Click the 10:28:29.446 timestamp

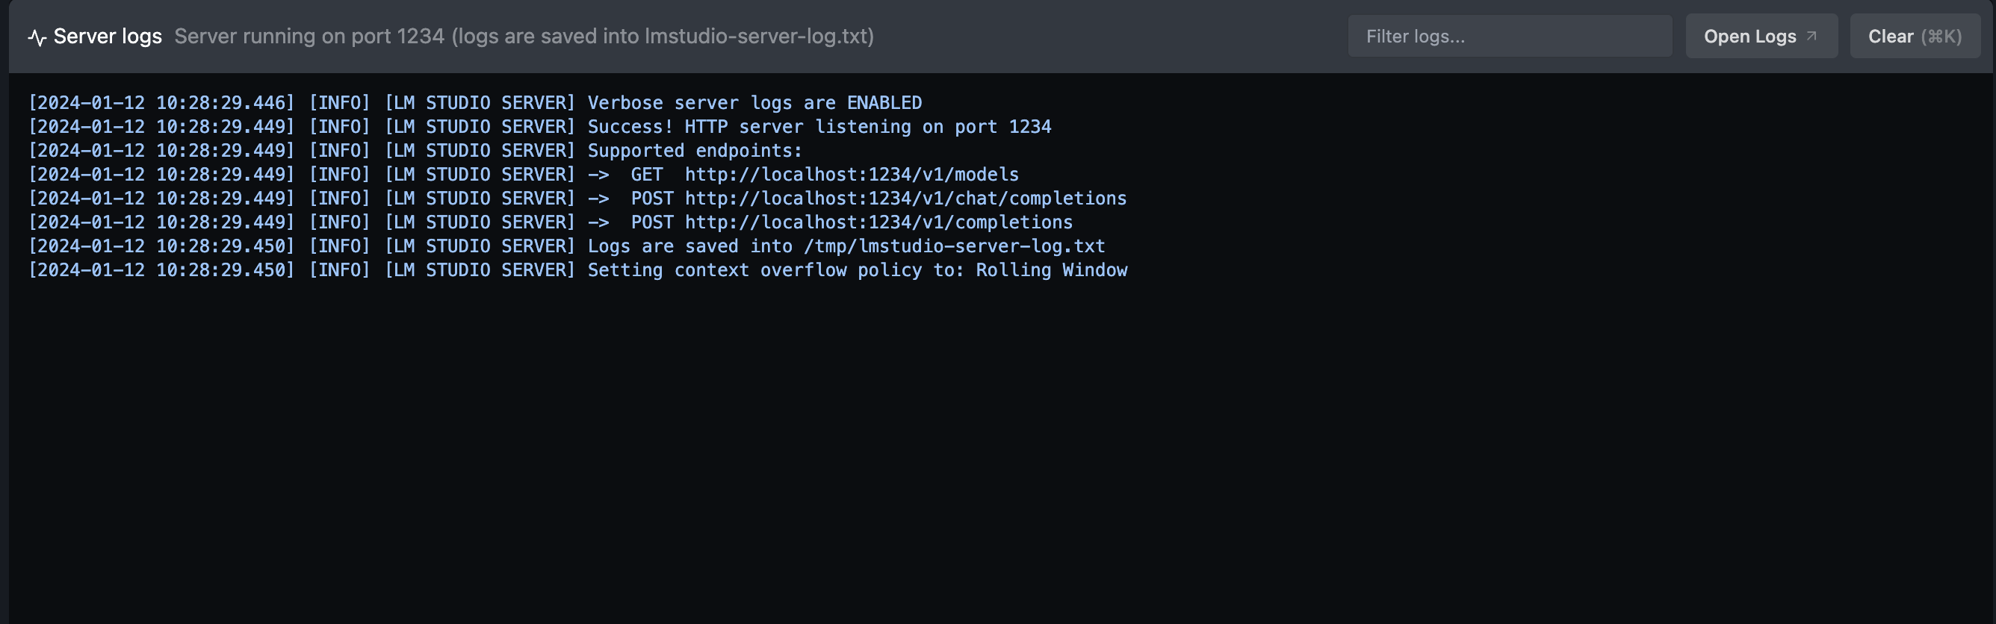tap(161, 103)
